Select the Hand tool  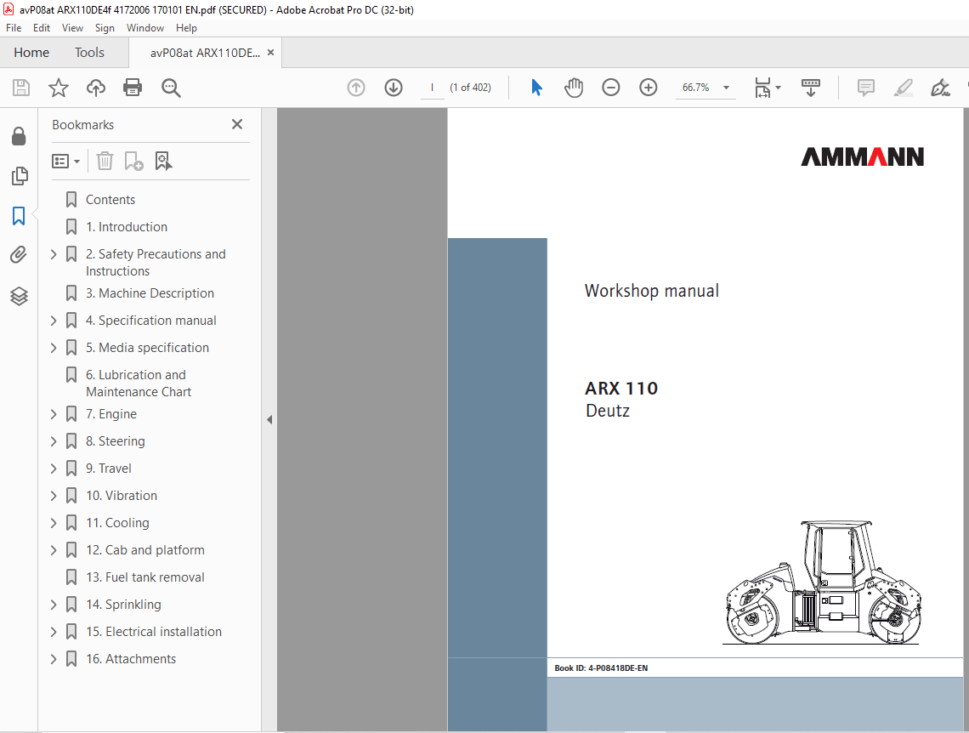(574, 87)
